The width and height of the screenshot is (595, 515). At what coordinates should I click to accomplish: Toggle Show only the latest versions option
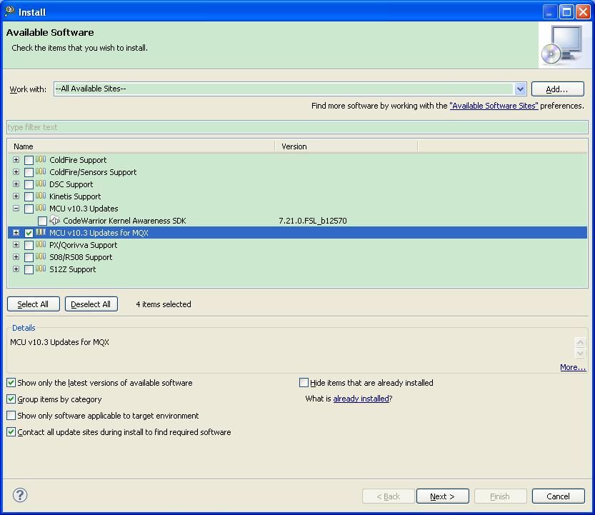point(11,383)
